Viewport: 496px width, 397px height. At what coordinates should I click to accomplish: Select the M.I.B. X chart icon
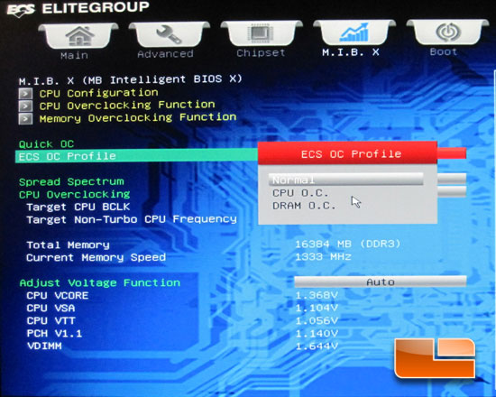click(x=354, y=32)
